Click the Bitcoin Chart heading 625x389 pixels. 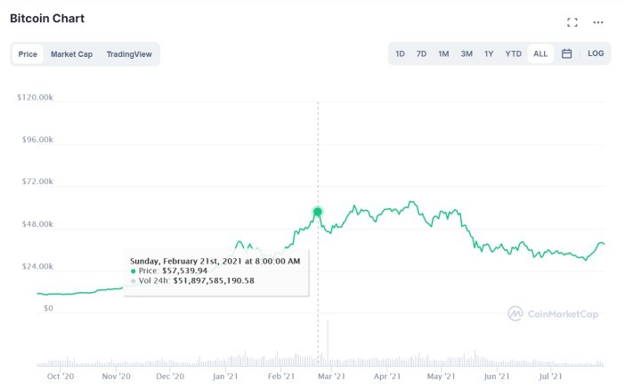pos(47,18)
